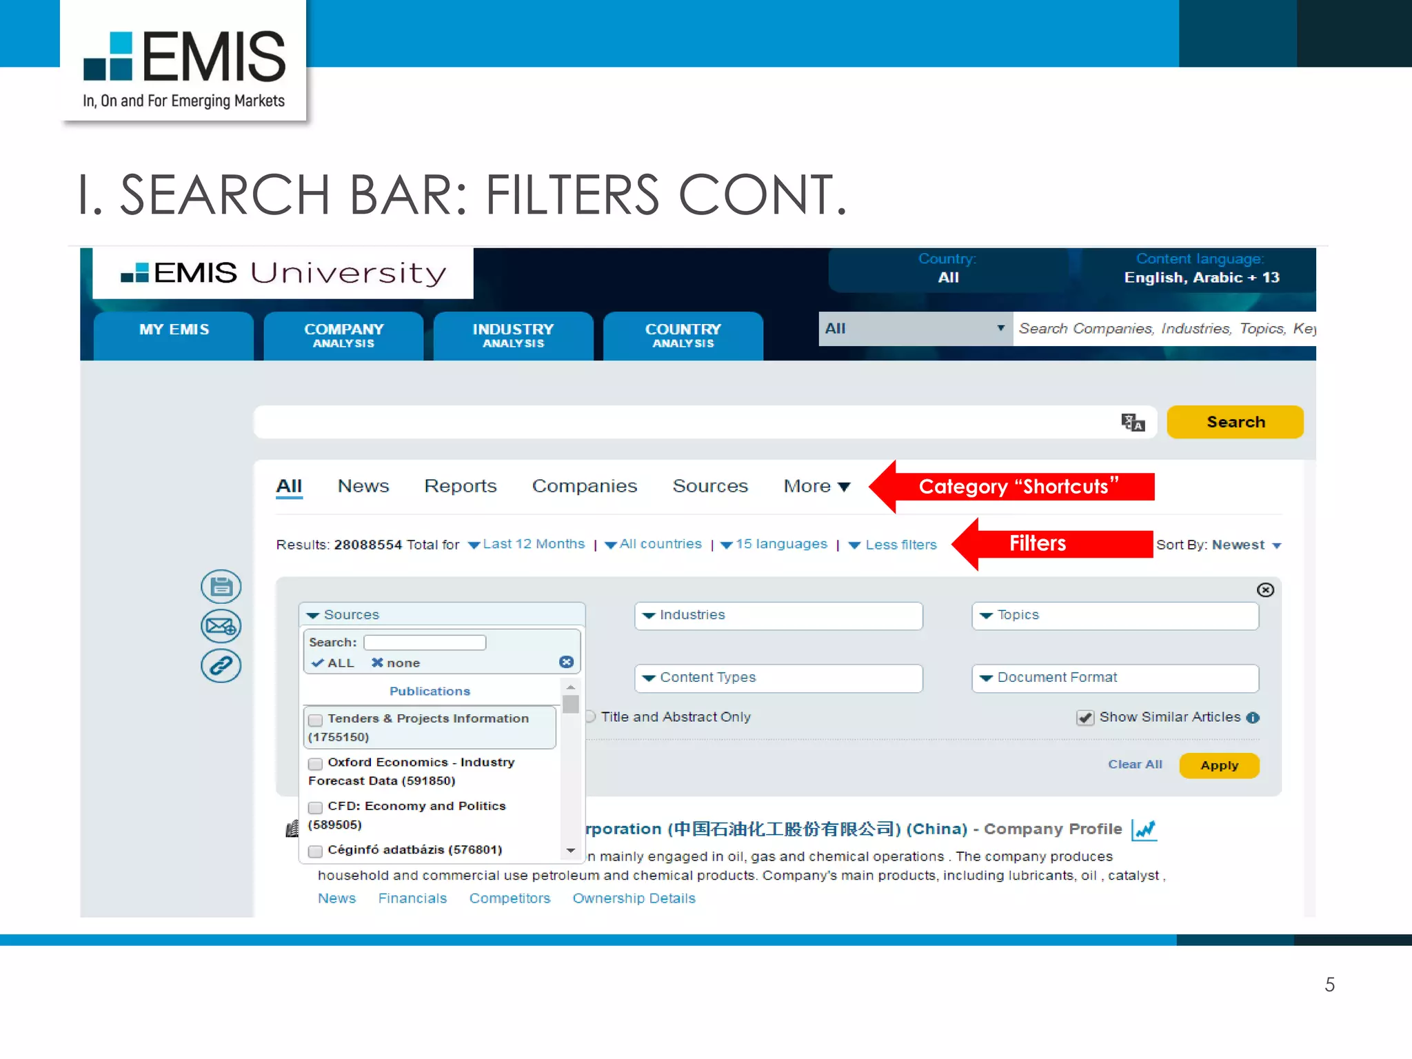Click the save search disk icon
Image resolution: width=1412 pixels, height=1059 pixels.
[x=221, y=587]
